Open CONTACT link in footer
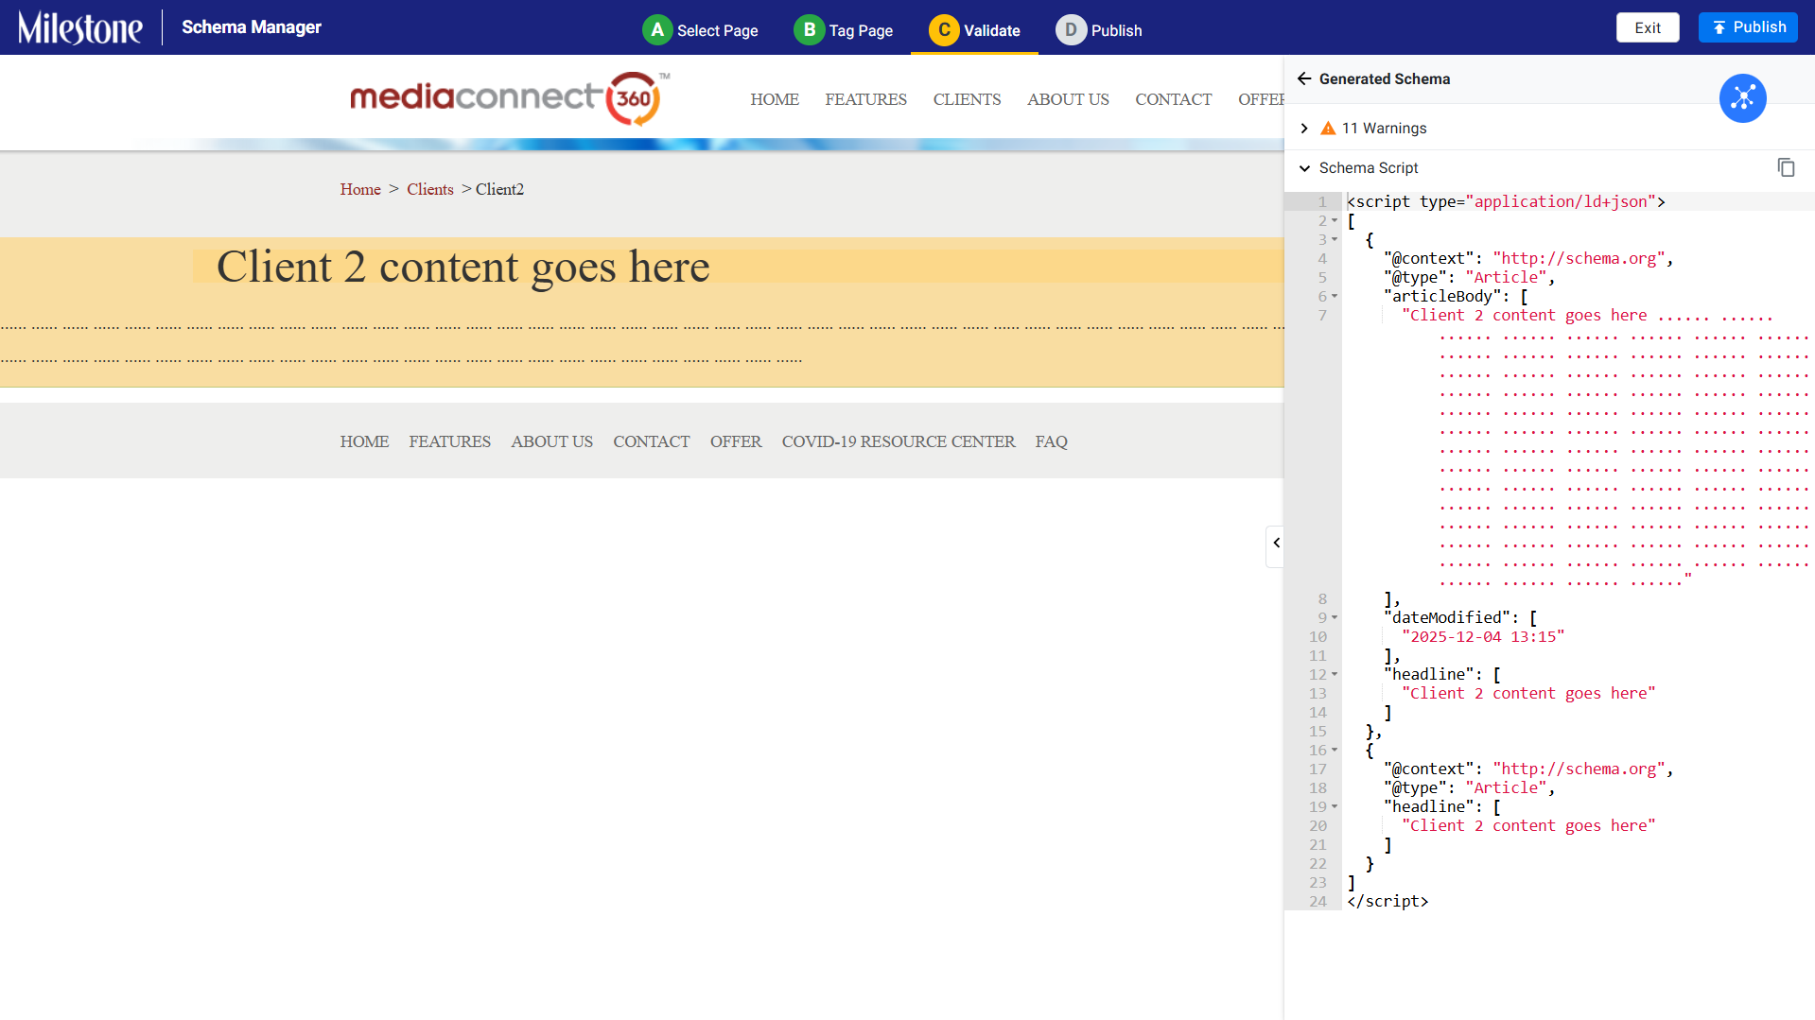 (x=651, y=441)
